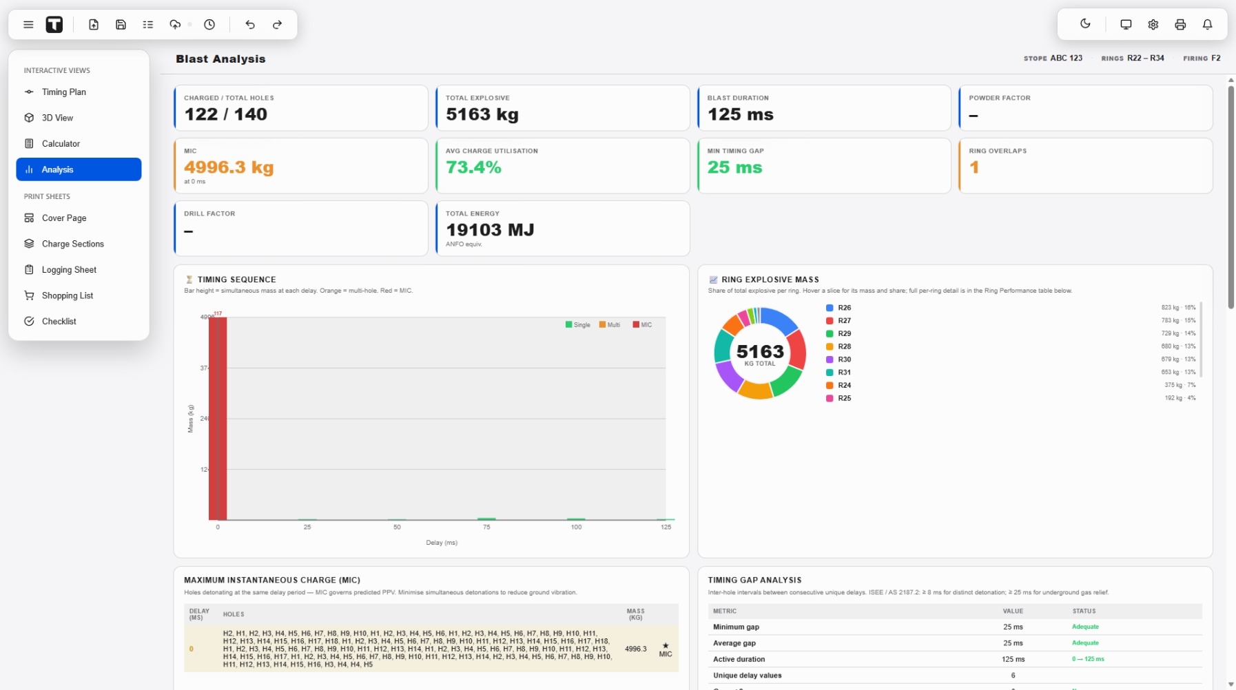Image resolution: width=1236 pixels, height=690 pixels.
Task: Toggle the Single series in chart legend
Action: point(578,325)
